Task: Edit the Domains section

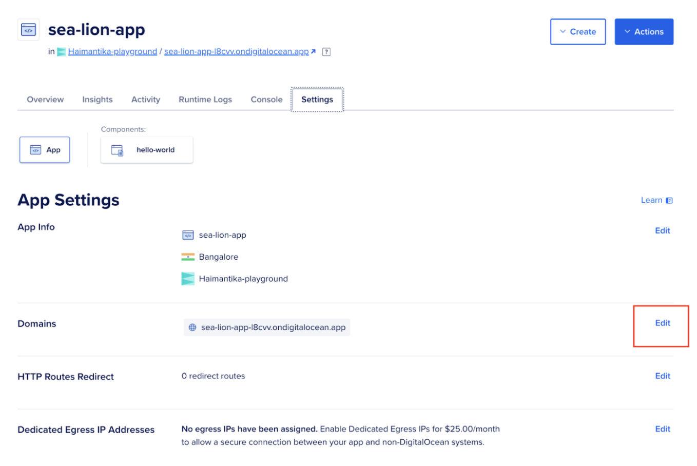Action: coord(663,323)
